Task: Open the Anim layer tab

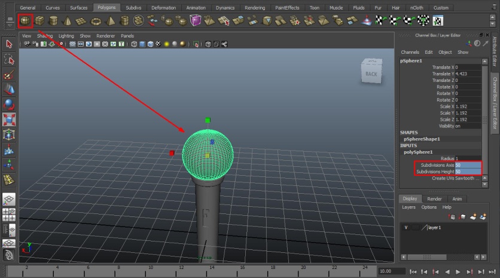Action: tap(457, 199)
